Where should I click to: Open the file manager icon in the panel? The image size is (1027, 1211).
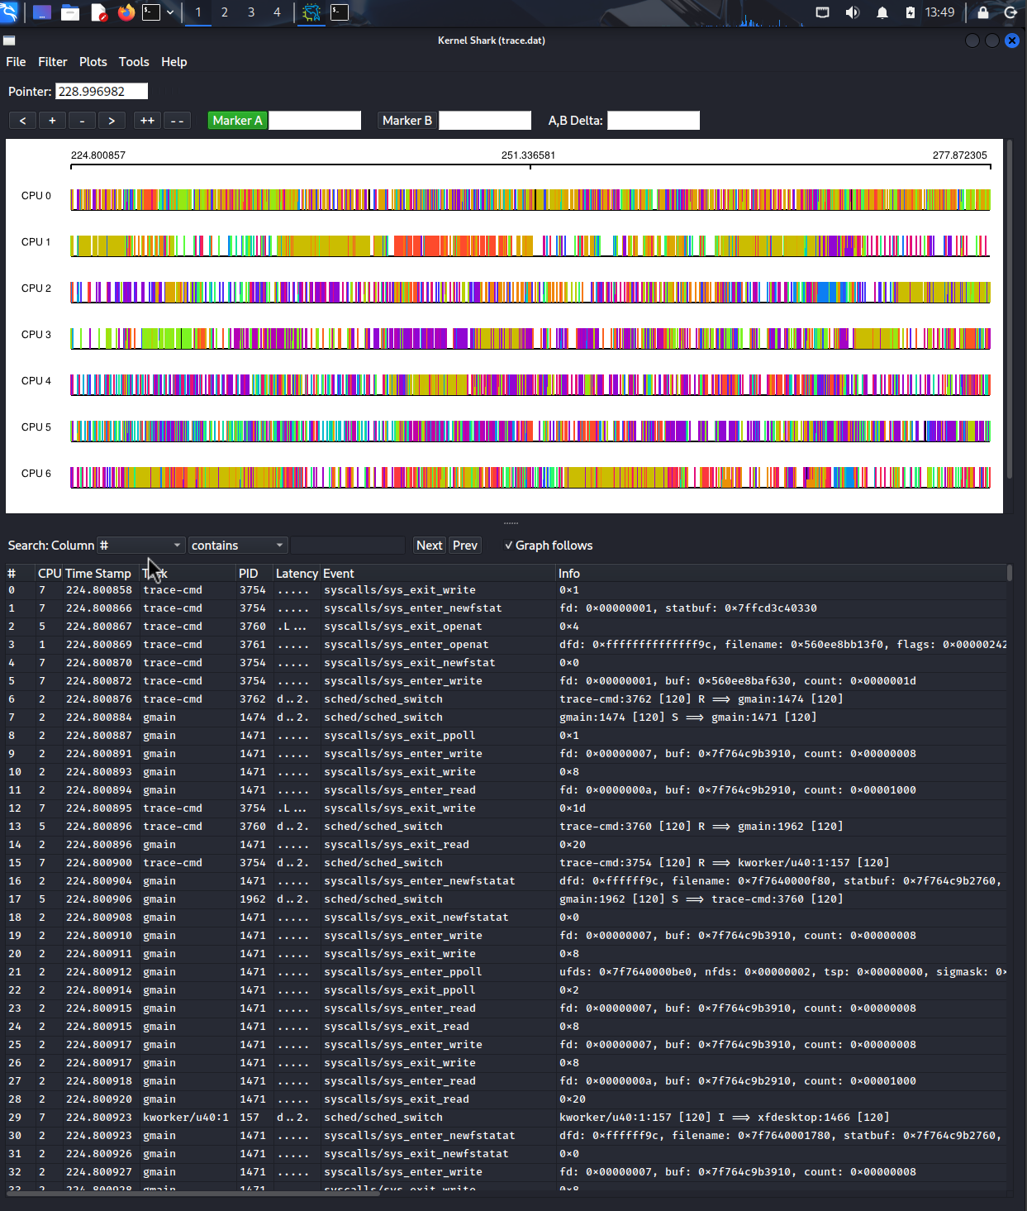coord(70,12)
